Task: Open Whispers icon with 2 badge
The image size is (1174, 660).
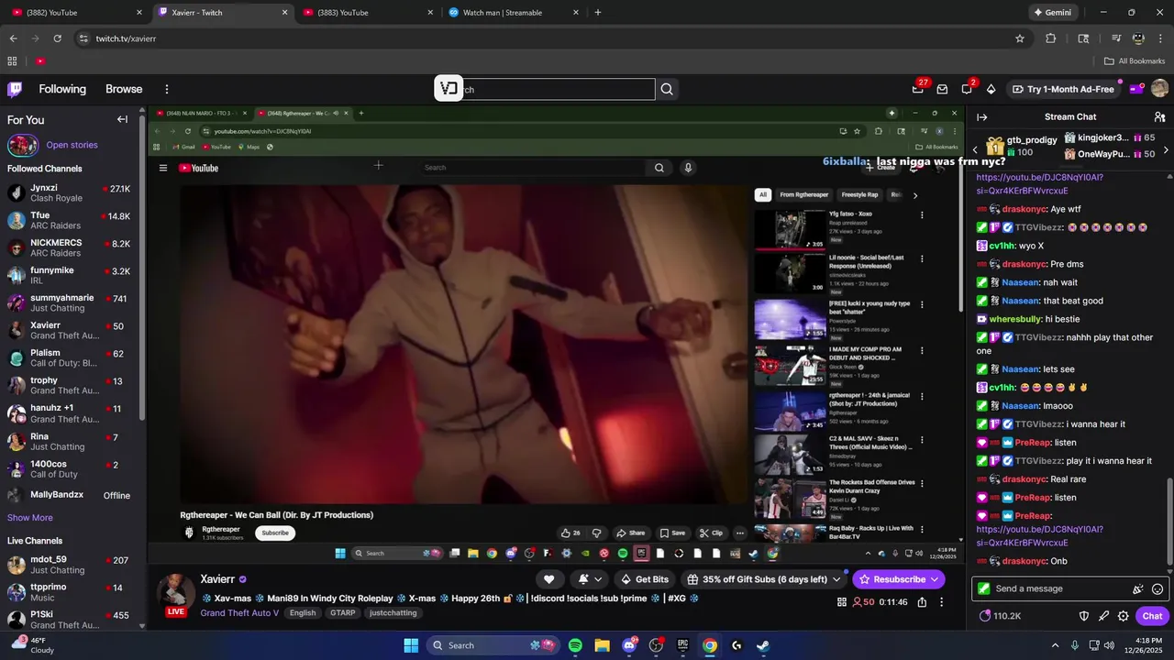Action: point(967,89)
